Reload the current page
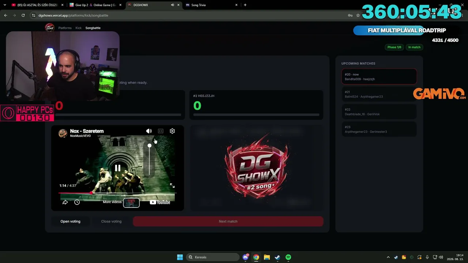 [23, 15]
